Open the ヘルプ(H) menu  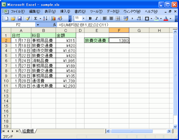click(151, 11)
